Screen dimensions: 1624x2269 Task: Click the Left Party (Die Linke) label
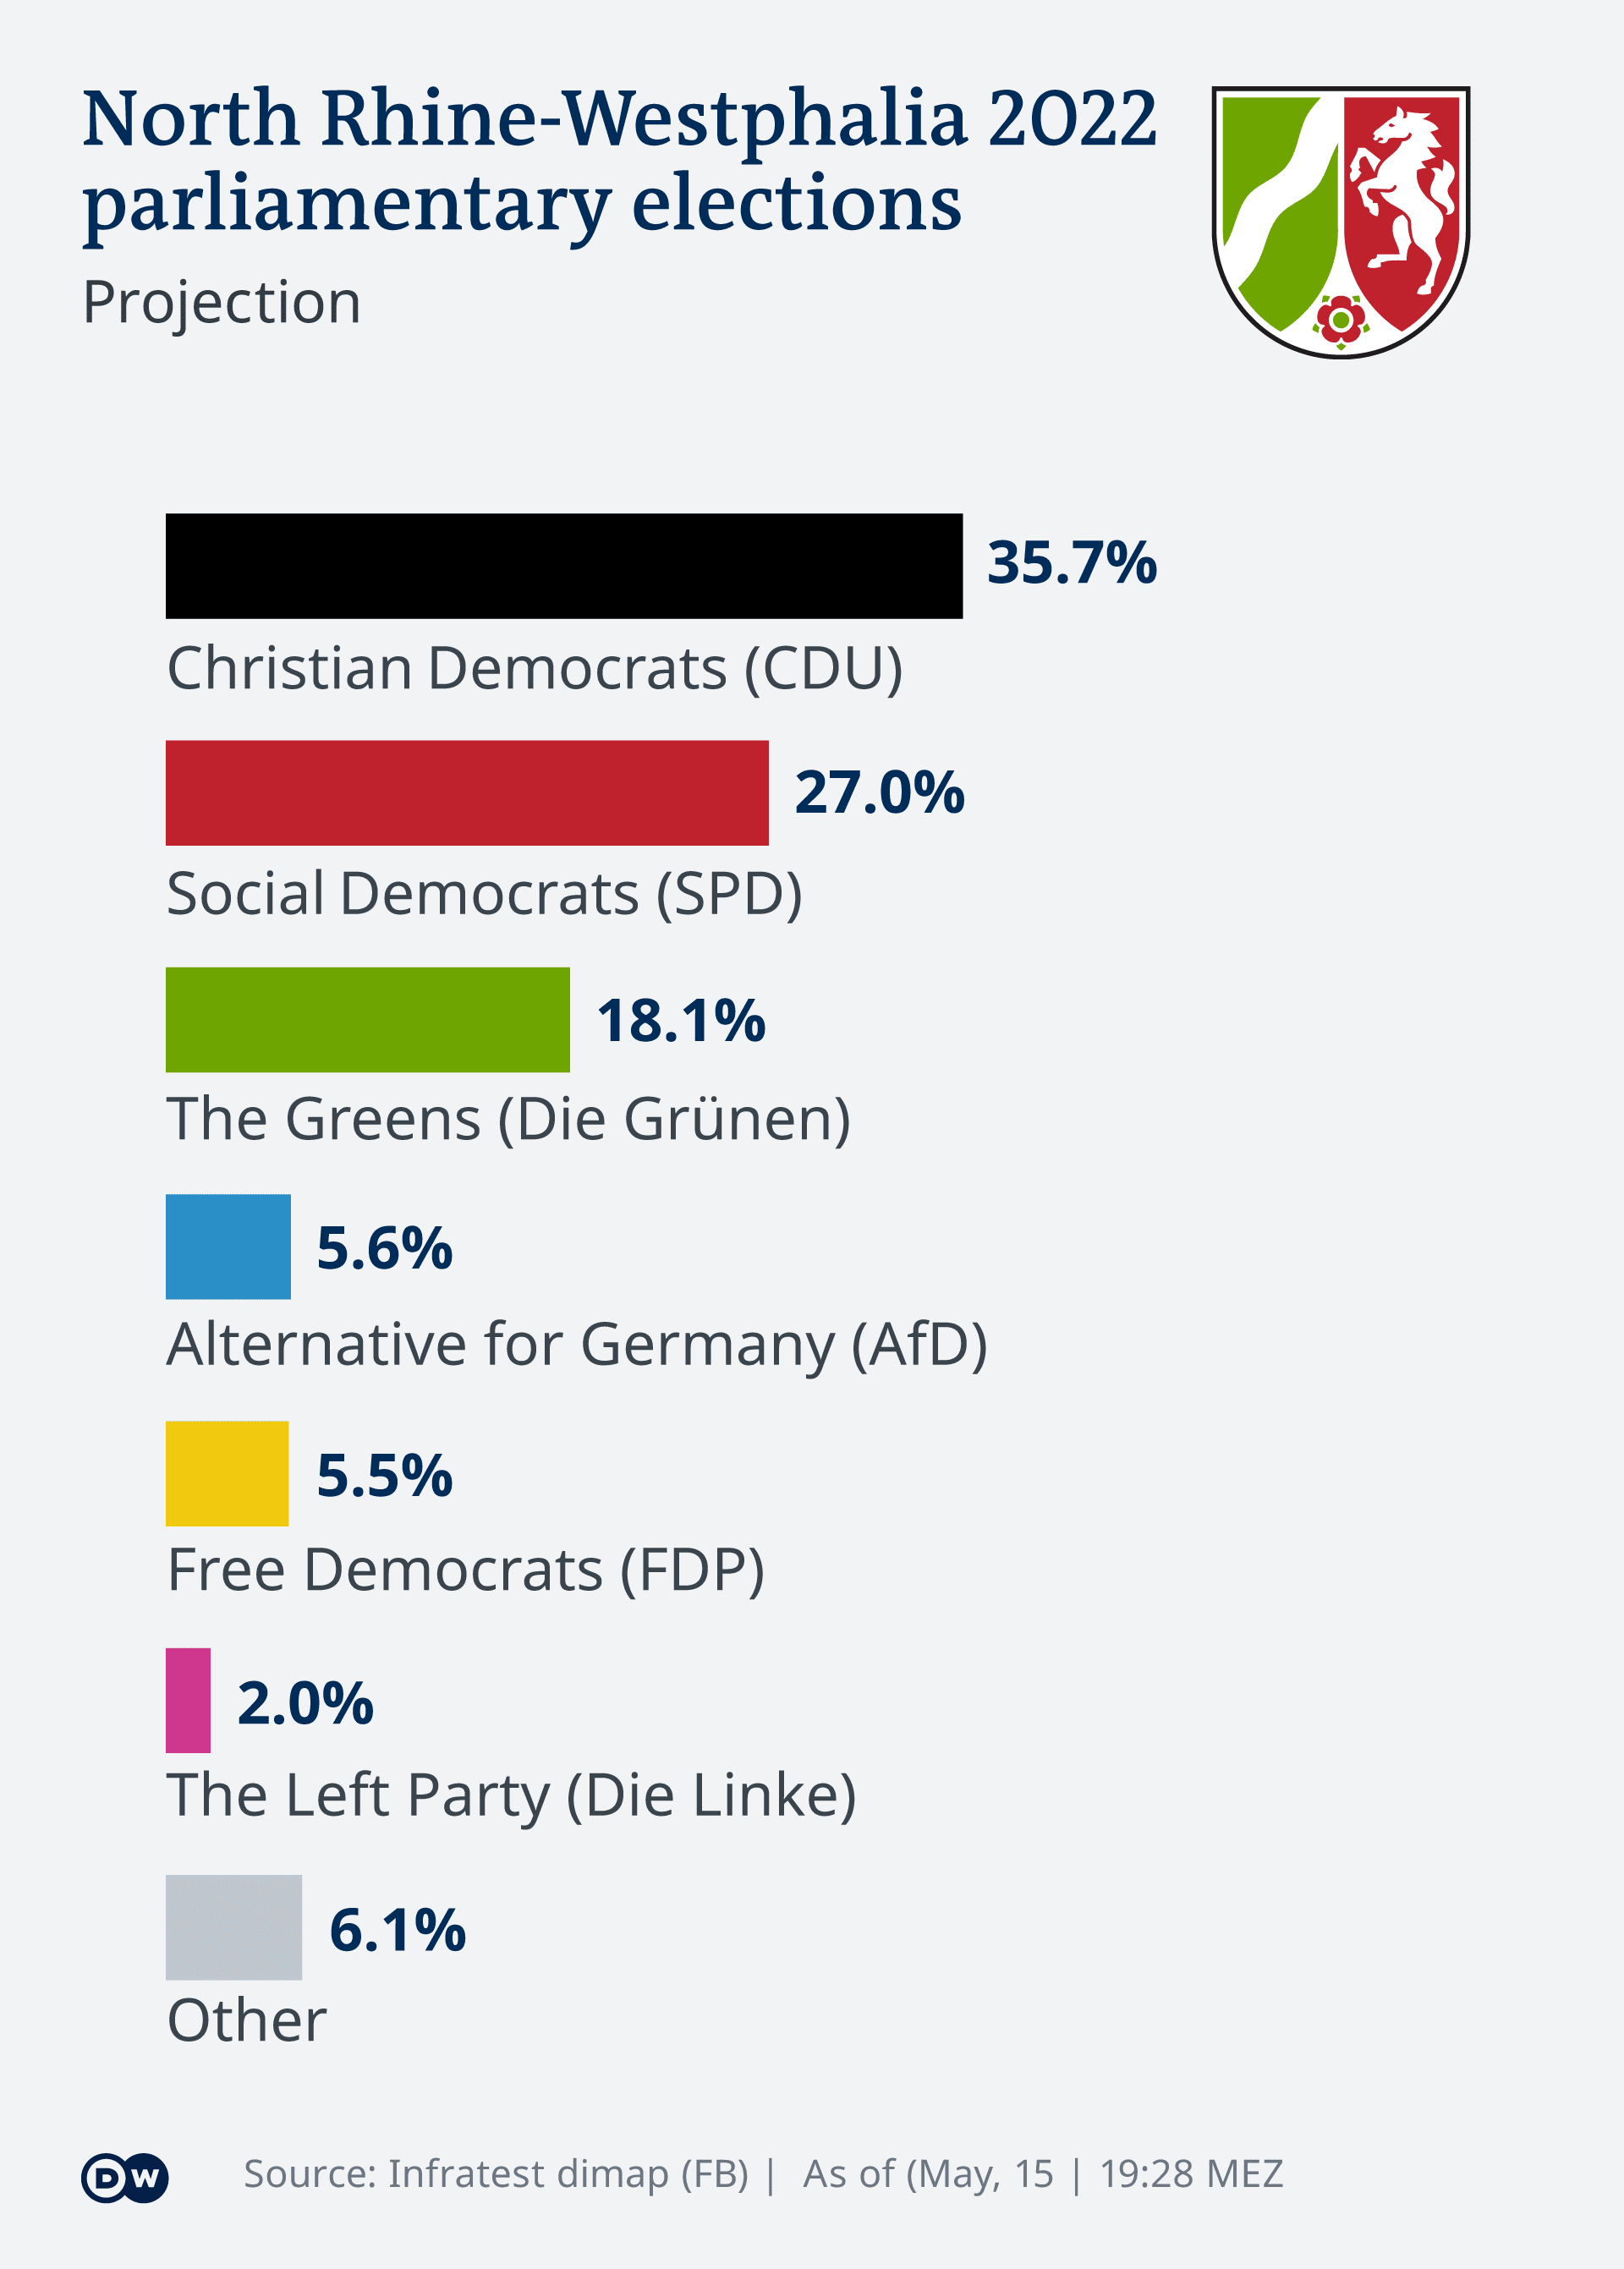point(511,1796)
